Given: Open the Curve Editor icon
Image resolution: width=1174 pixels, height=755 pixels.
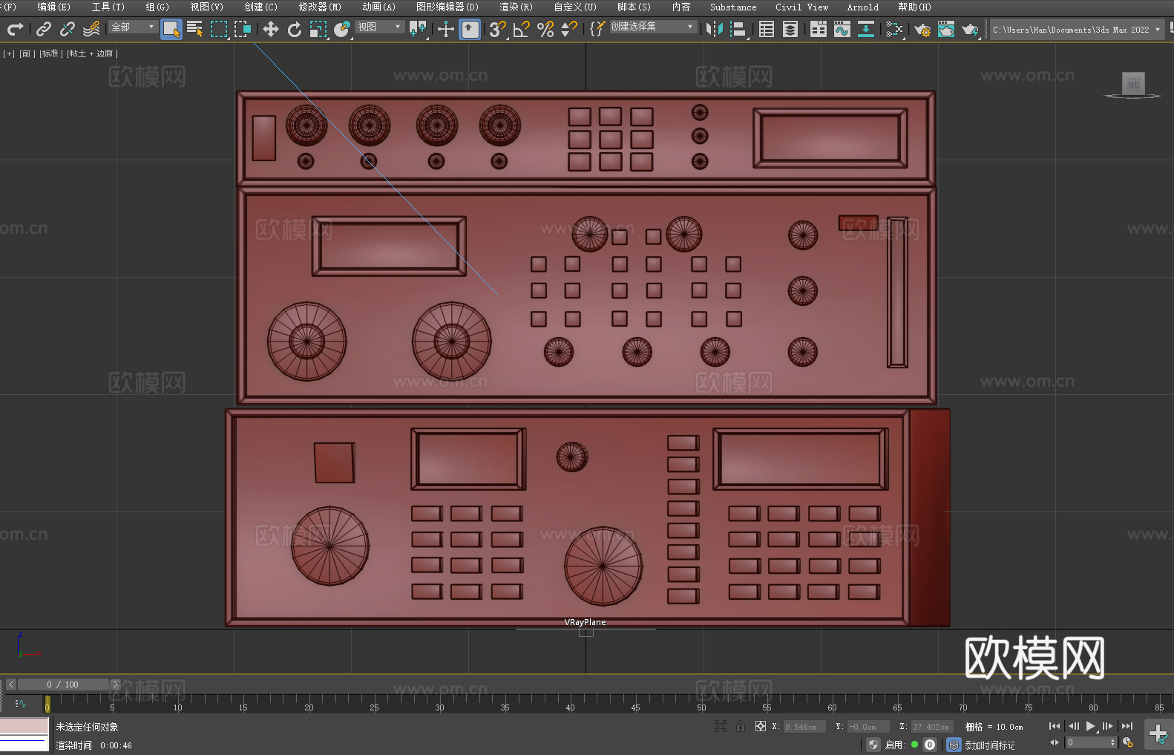Looking at the screenshot, I should point(842,29).
